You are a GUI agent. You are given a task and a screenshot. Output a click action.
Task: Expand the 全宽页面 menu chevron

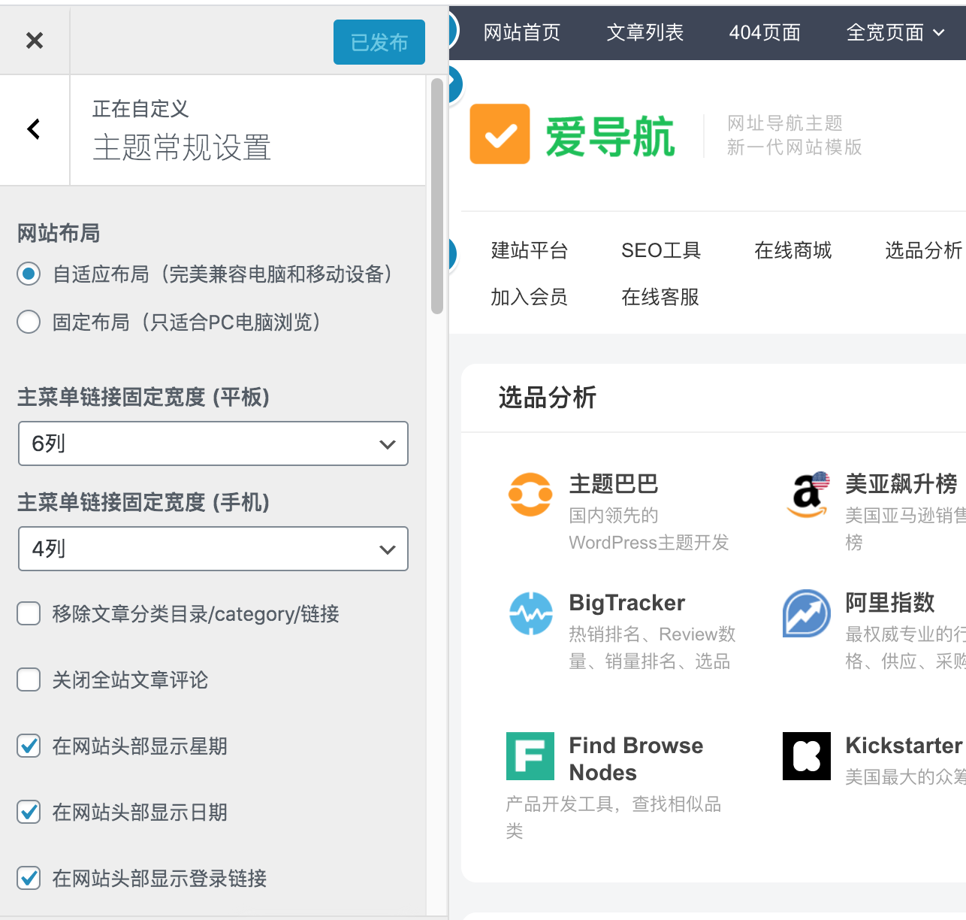pos(938,32)
